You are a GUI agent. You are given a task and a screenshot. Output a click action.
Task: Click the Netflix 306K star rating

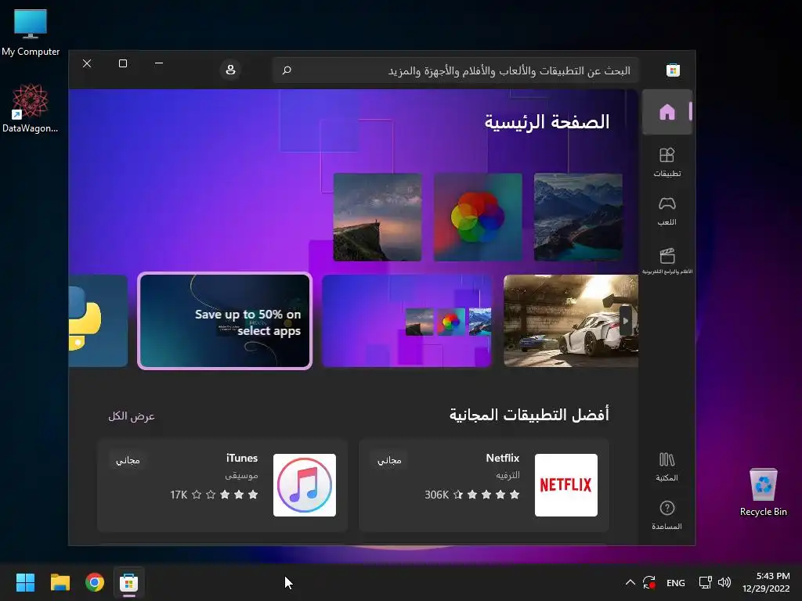pyautogui.click(x=472, y=495)
